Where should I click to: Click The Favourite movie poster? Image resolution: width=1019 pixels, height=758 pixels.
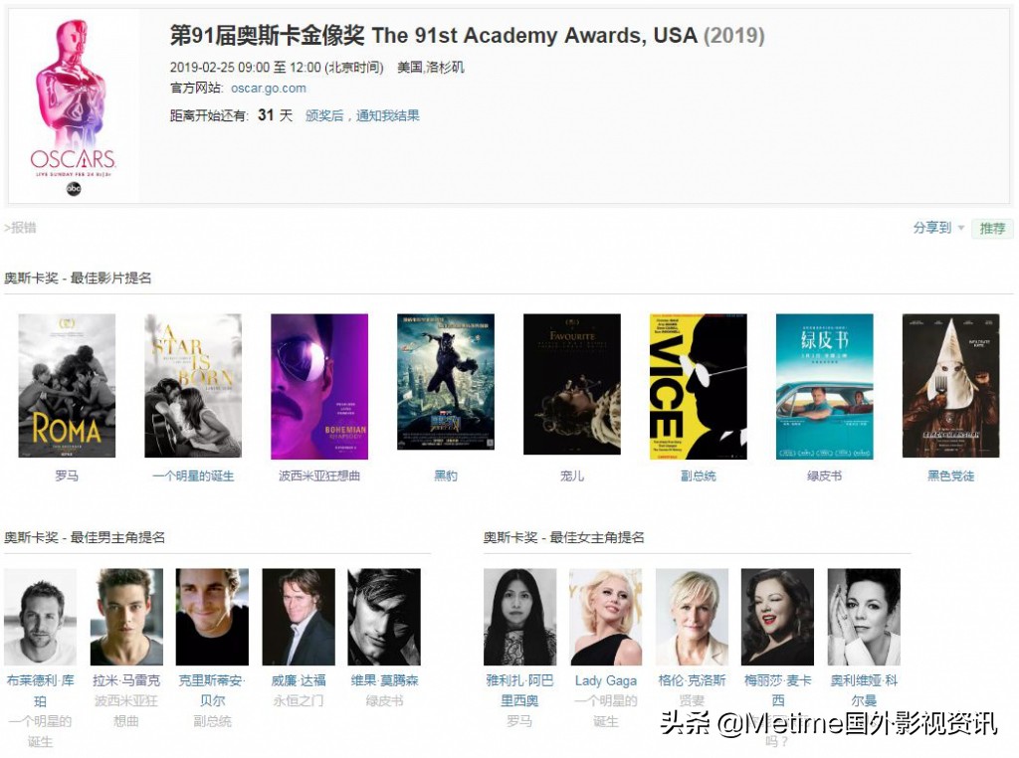coord(572,384)
